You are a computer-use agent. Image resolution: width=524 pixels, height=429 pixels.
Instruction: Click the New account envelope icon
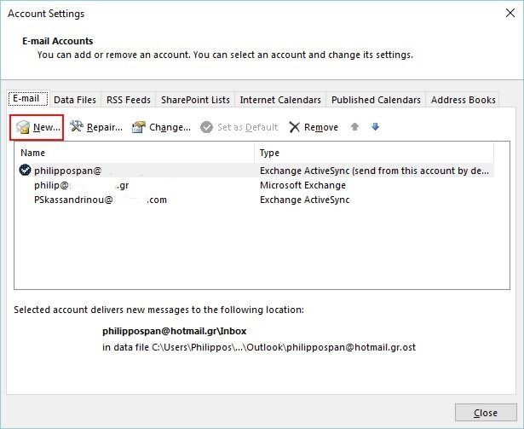click(23, 127)
